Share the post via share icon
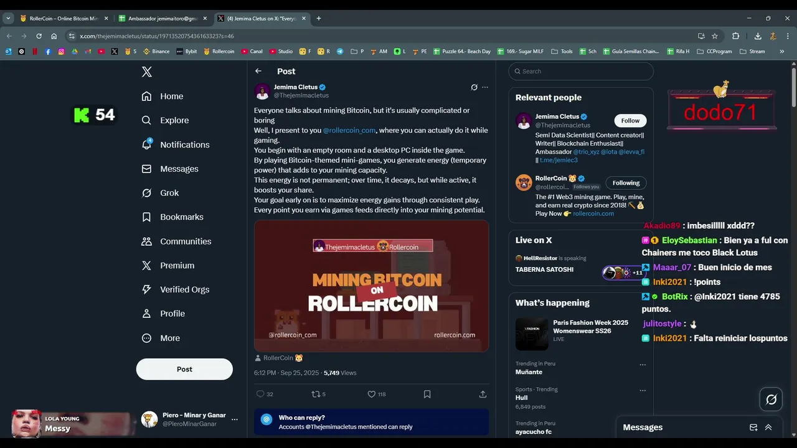Image resolution: width=797 pixels, height=448 pixels. pos(483,394)
